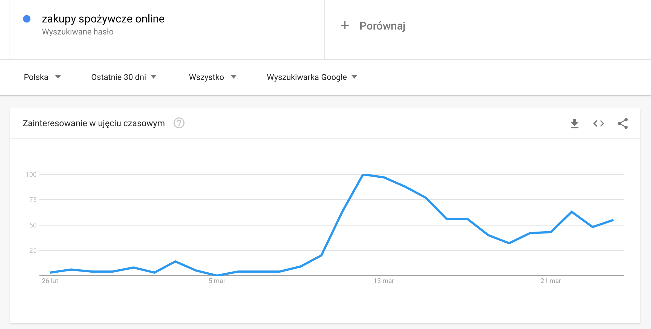The width and height of the screenshot is (651, 329).
Task: Open the Ostatnie 30 dni time range dropdown
Action: [x=124, y=77]
